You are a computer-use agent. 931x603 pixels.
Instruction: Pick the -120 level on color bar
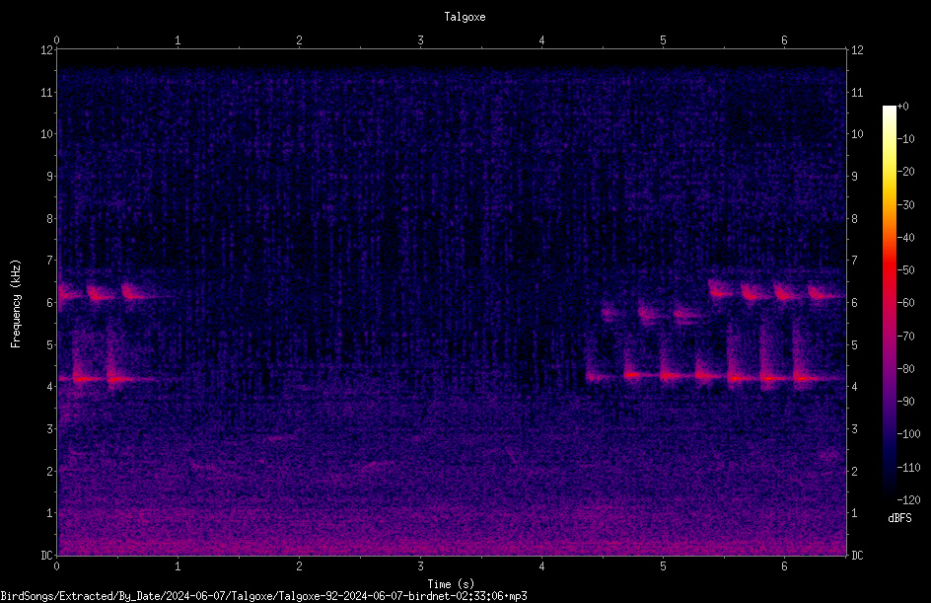pos(908,499)
